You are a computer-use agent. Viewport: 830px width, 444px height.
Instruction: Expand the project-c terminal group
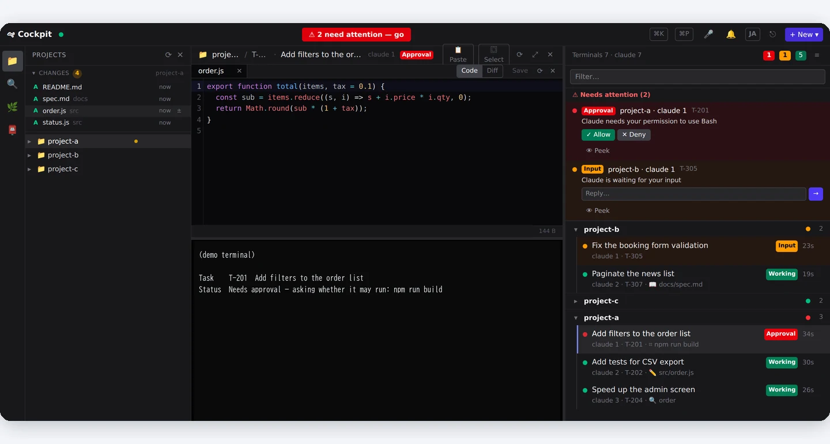point(576,301)
